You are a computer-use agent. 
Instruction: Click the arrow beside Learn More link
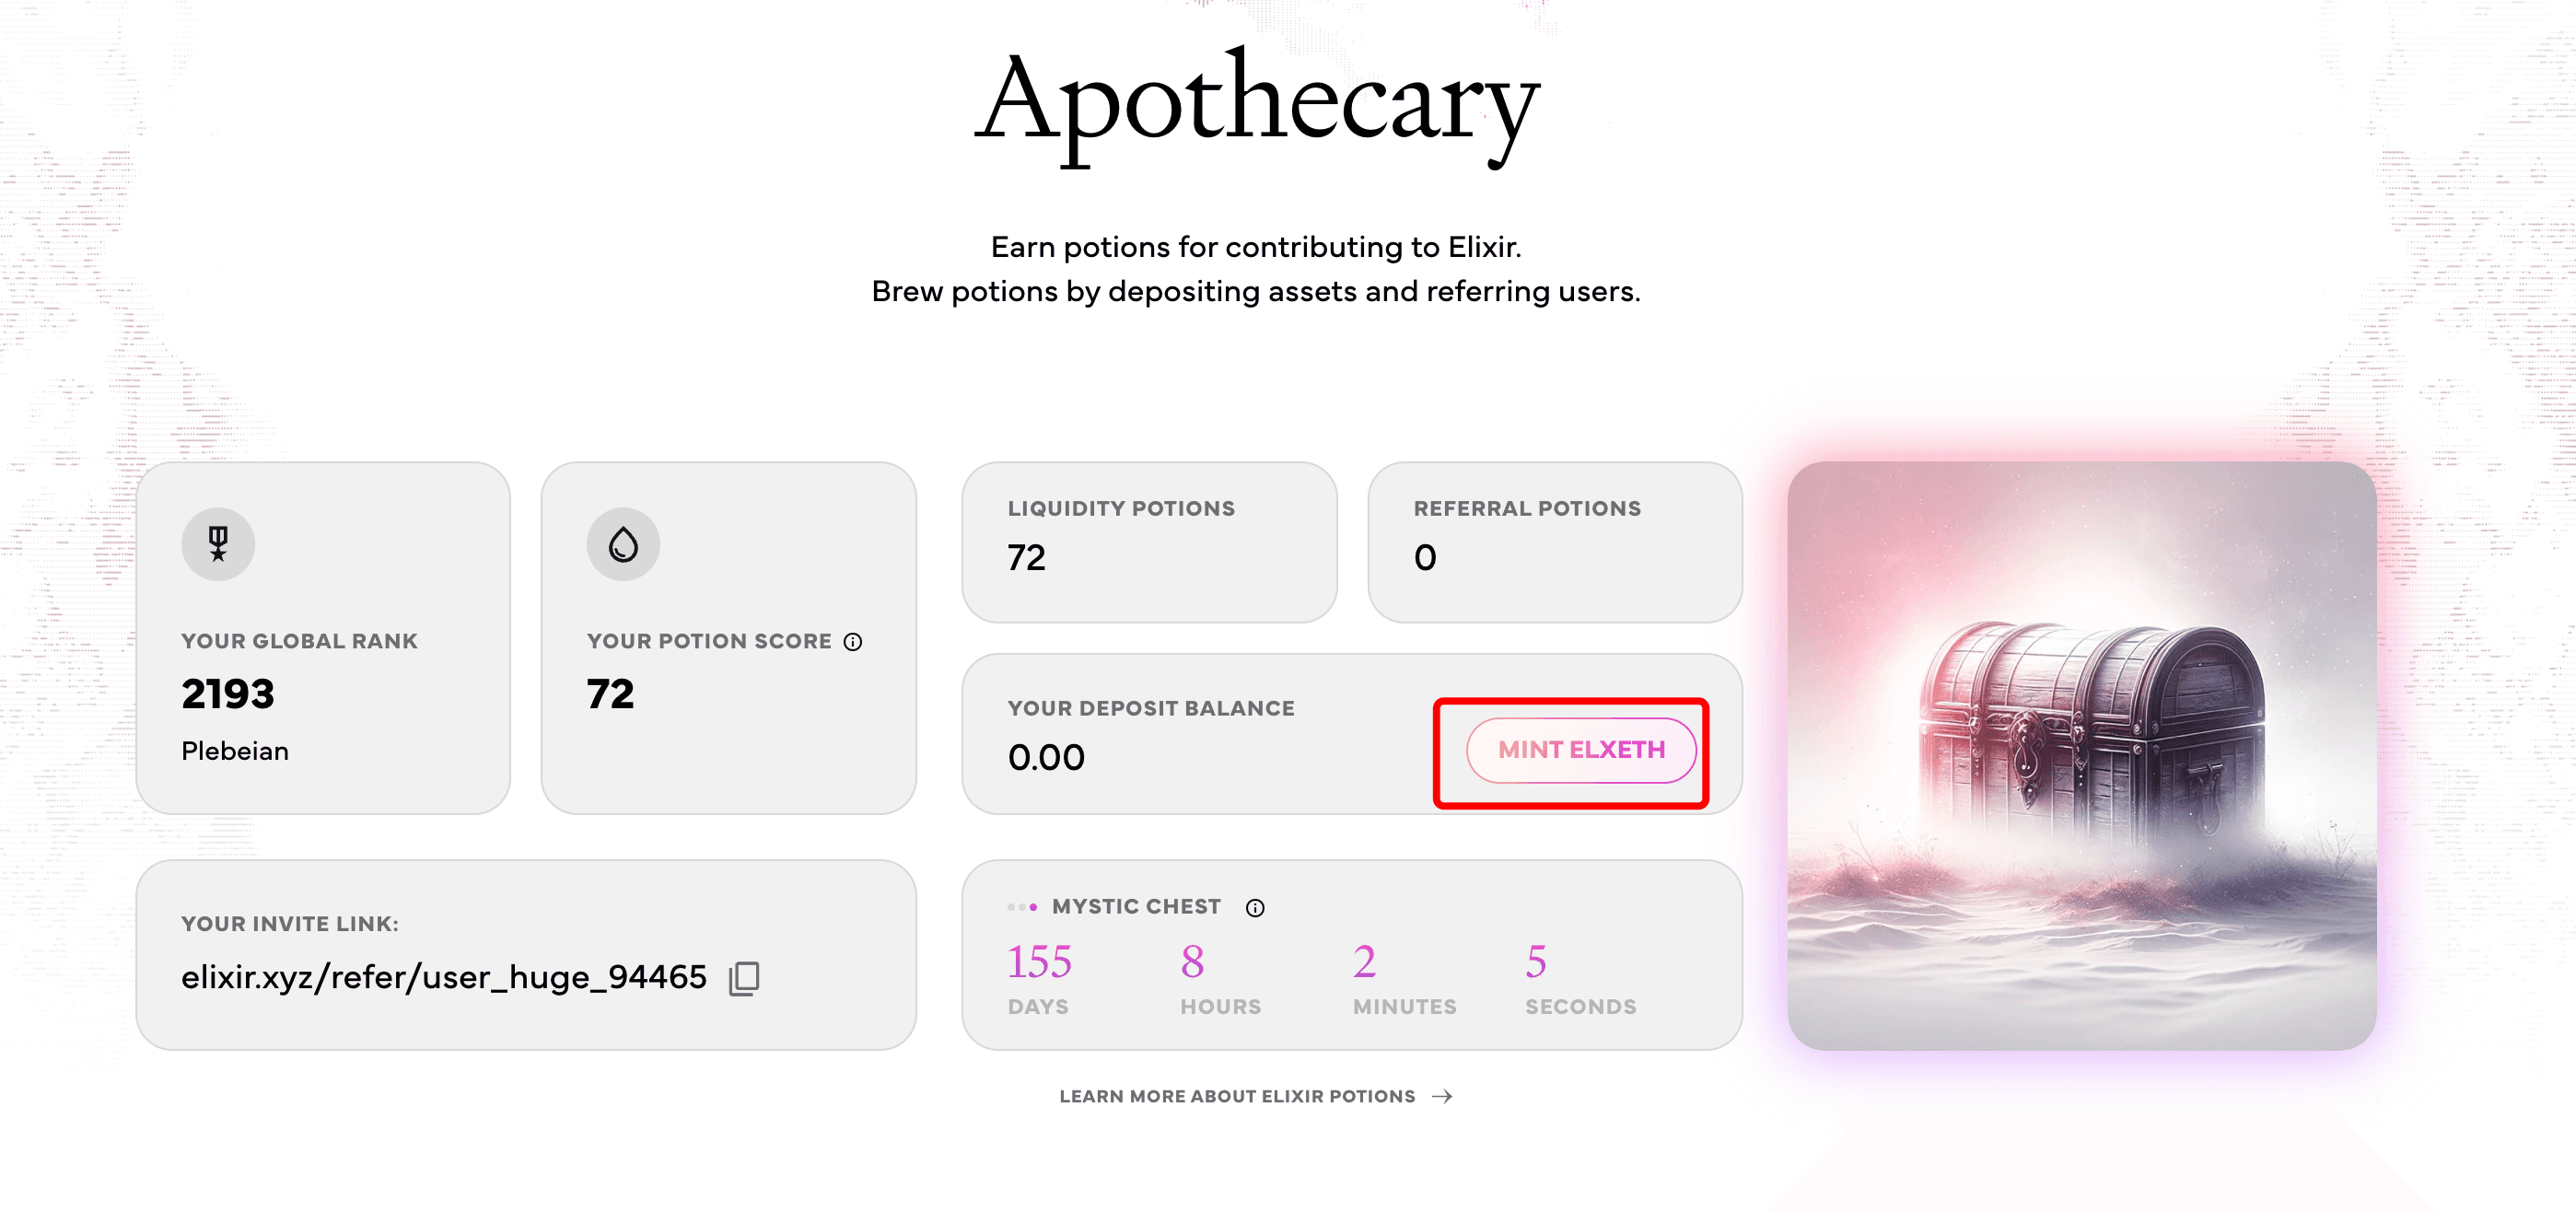coord(1441,1096)
